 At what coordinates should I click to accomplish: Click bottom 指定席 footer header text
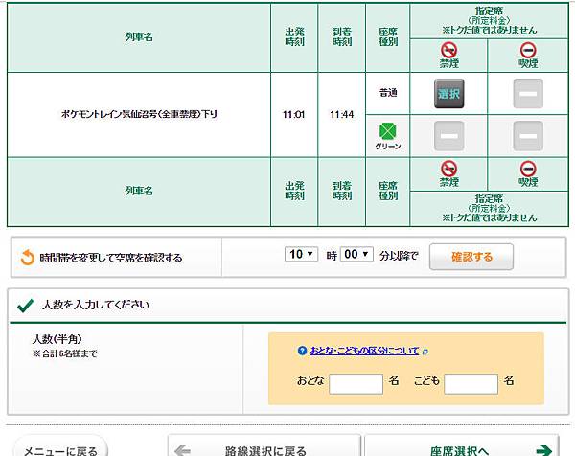[x=489, y=198]
